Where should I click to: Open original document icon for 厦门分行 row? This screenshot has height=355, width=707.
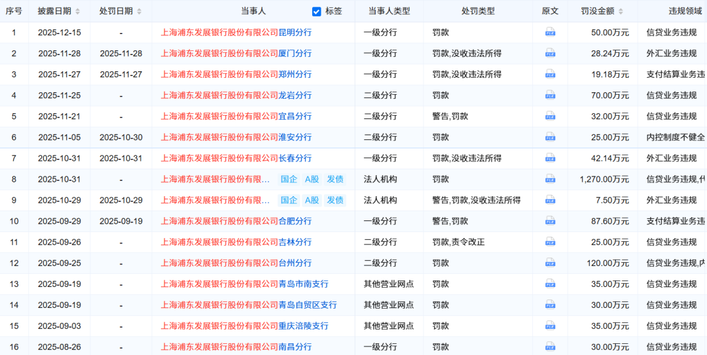pos(550,53)
